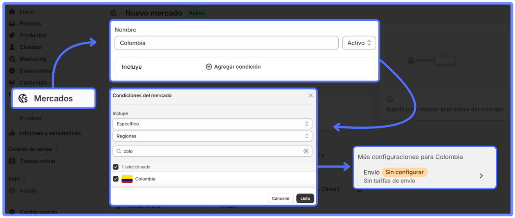Expand the Específico dropdown
The width and height of the screenshot is (515, 218).
click(212, 124)
